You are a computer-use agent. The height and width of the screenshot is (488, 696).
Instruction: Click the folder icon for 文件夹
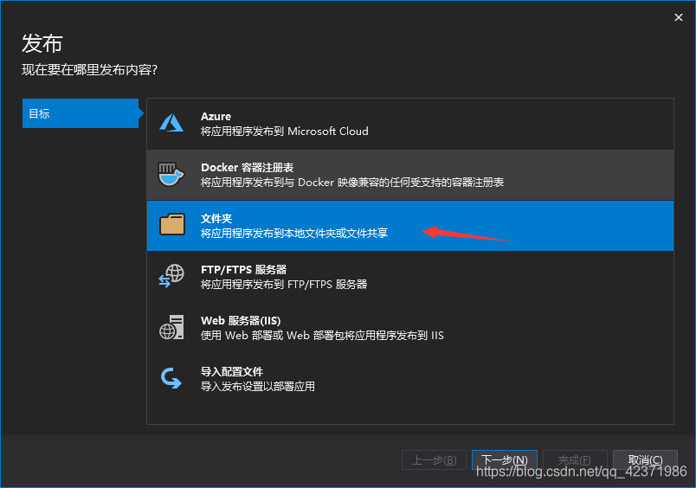[x=172, y=224]
